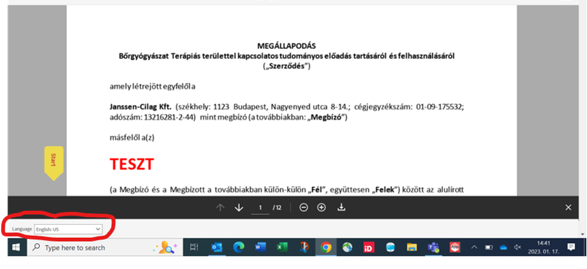This screenshot has width=587, height=269.
Task: Open the Snipping tool taskbar icon
Action: click(x=304, y=247)
